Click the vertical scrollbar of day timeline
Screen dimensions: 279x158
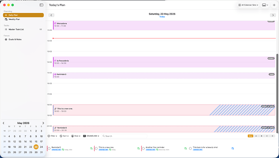(277, 93)
